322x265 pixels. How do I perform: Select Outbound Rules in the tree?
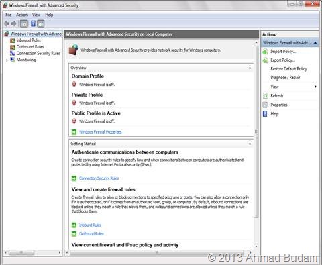click(30, 47)
